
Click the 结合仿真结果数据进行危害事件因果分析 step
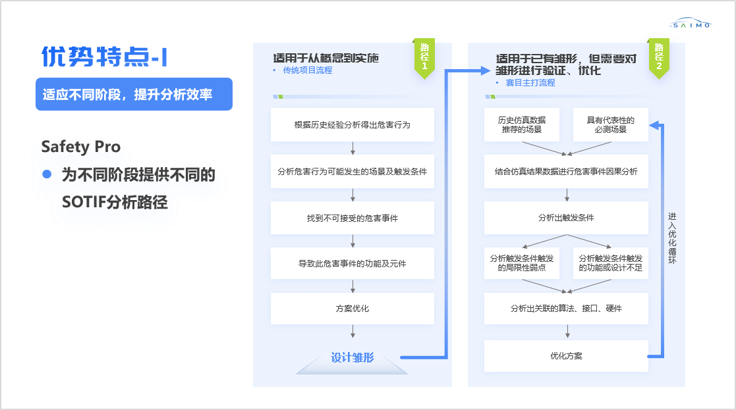(x=566, y=171)
